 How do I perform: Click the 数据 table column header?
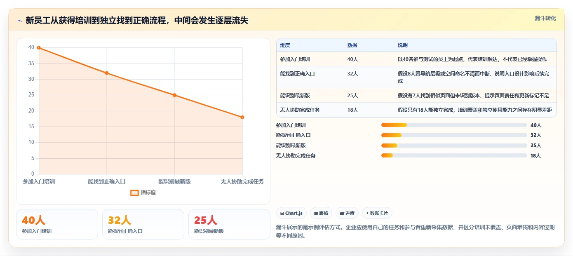pos(369,45)
